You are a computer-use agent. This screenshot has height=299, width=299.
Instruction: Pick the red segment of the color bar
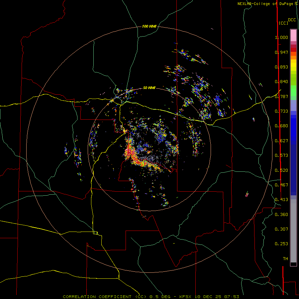click(293, 50)
